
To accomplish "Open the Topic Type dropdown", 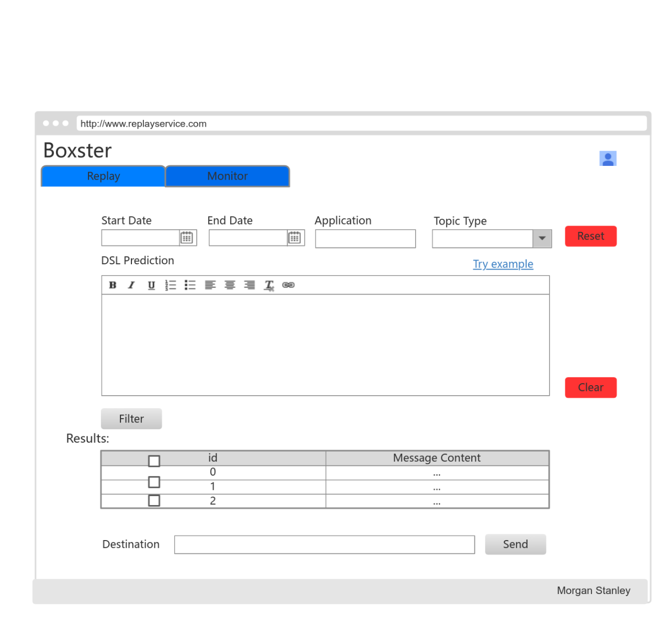I will (x=542, y=239).
